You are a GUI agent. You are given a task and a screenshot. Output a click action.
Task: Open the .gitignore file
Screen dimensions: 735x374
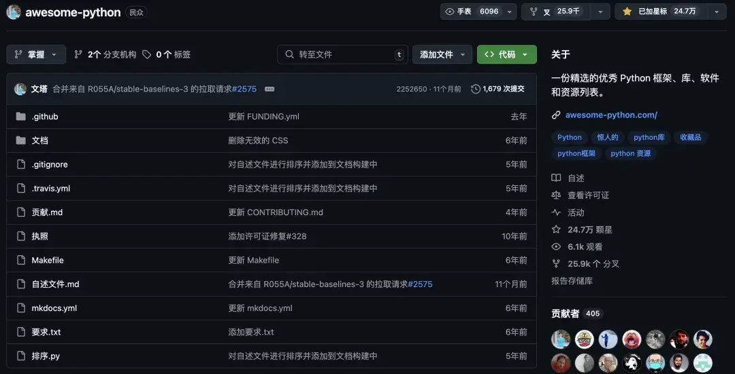(x=50, y=164)
